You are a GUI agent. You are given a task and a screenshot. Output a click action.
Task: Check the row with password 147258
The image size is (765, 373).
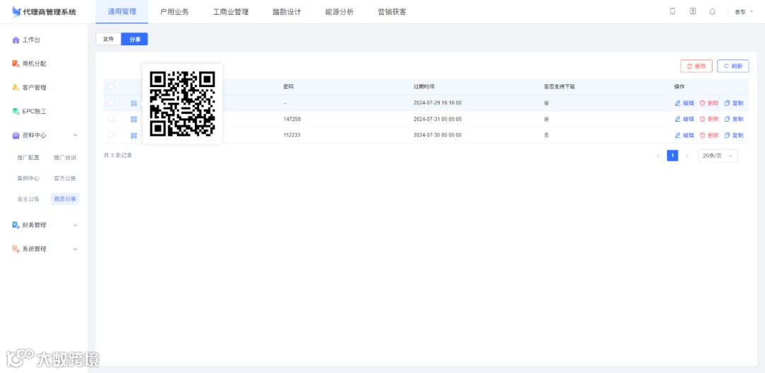[111, 119]
